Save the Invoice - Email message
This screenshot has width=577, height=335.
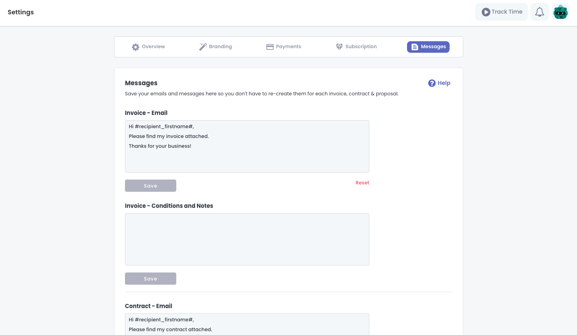coord(150,186)
